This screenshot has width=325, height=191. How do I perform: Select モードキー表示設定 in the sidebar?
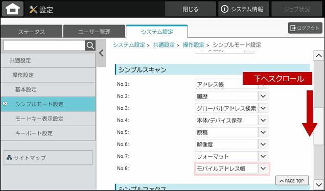tap(48, 118)
